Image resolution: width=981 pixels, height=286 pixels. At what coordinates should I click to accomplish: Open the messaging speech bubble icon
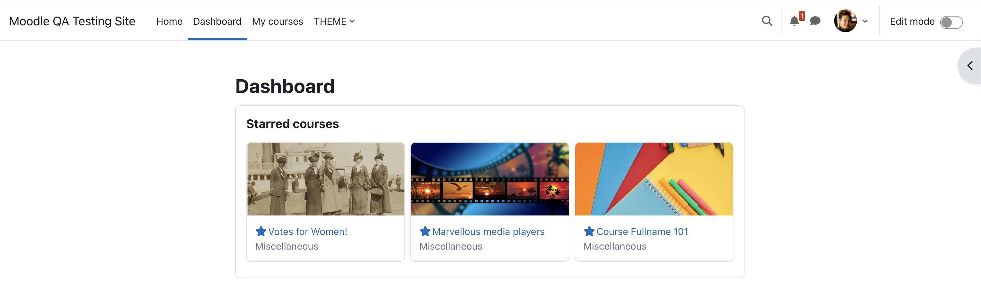(x=815, y=21)
